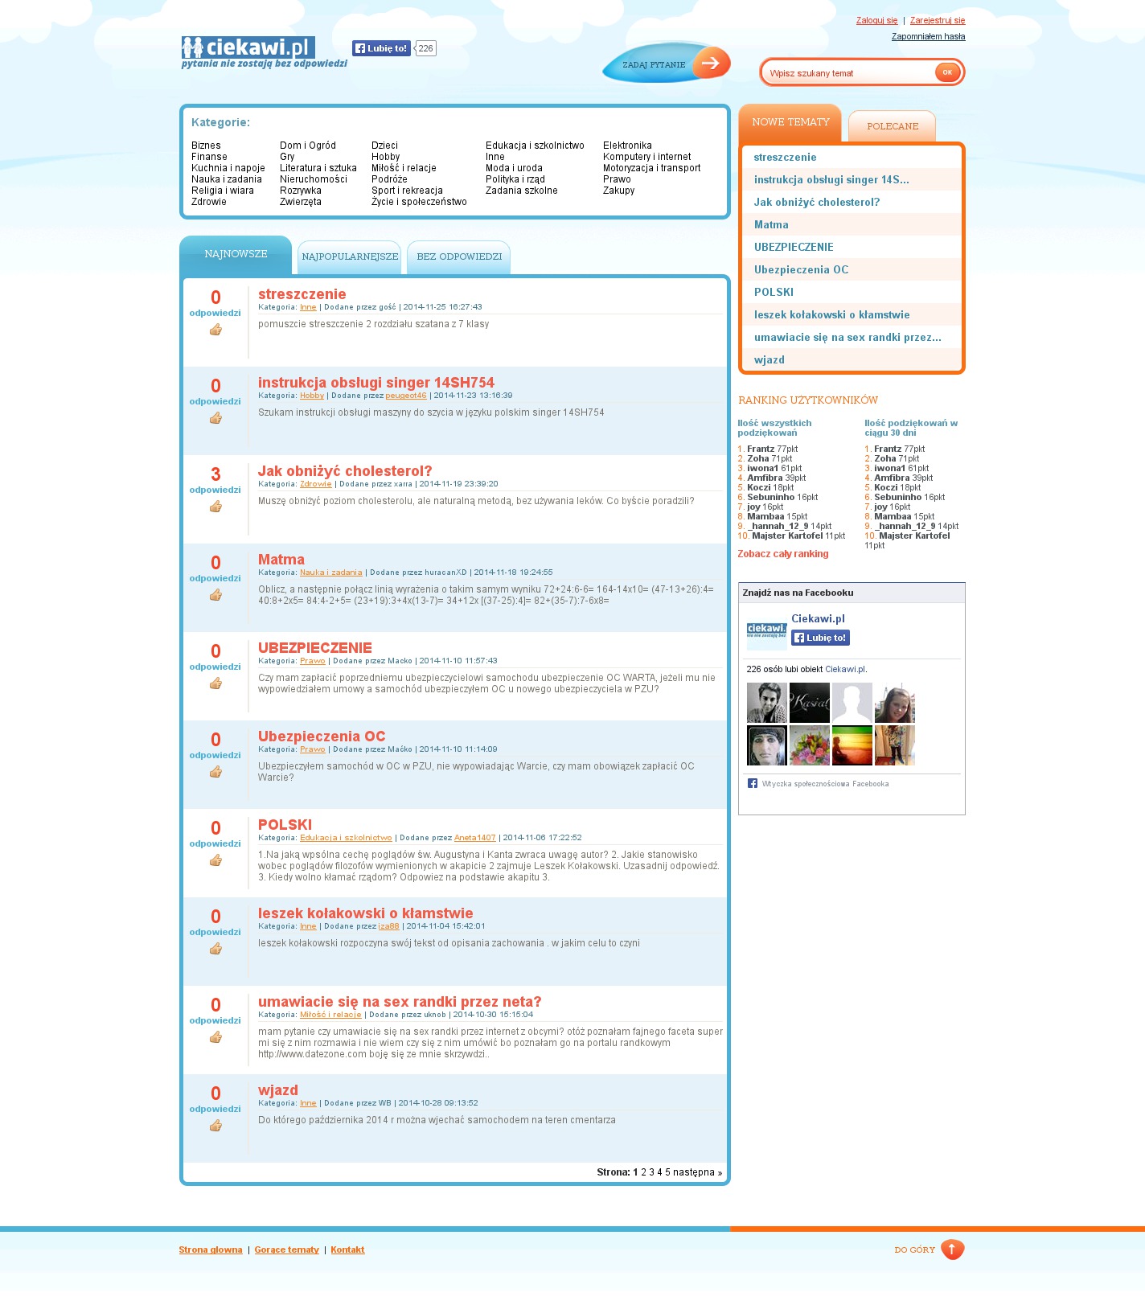Screen dimensions: 1145x1309
Task: Type in the Wpisz szukany temat field
Action: [848, 73]
